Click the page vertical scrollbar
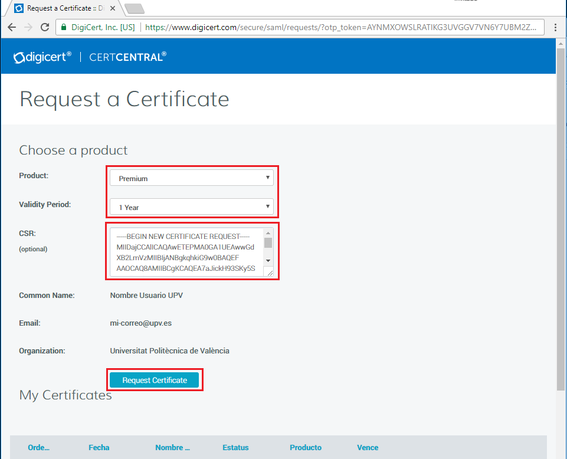This screenshot has height=459, width=567. click(561, 236)
